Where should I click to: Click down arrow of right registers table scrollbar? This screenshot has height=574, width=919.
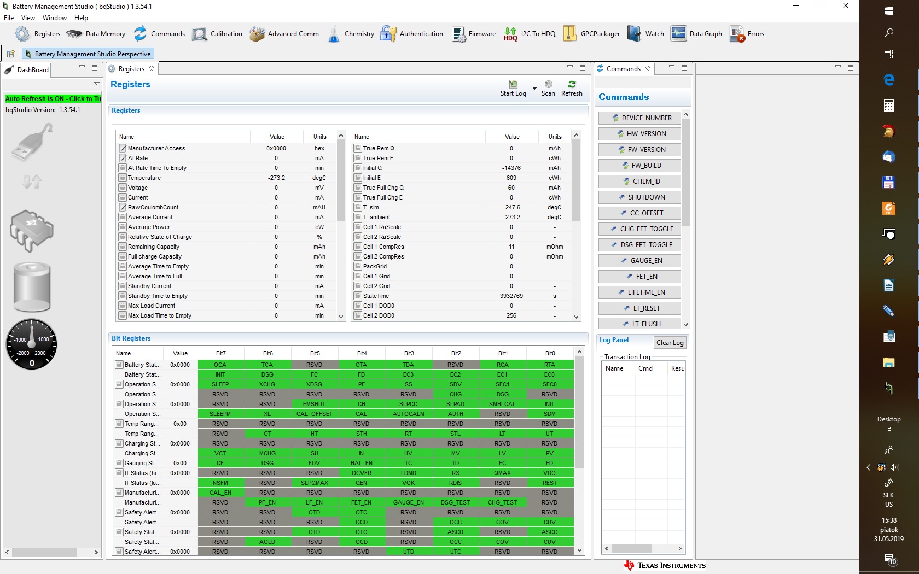[576, 317]
